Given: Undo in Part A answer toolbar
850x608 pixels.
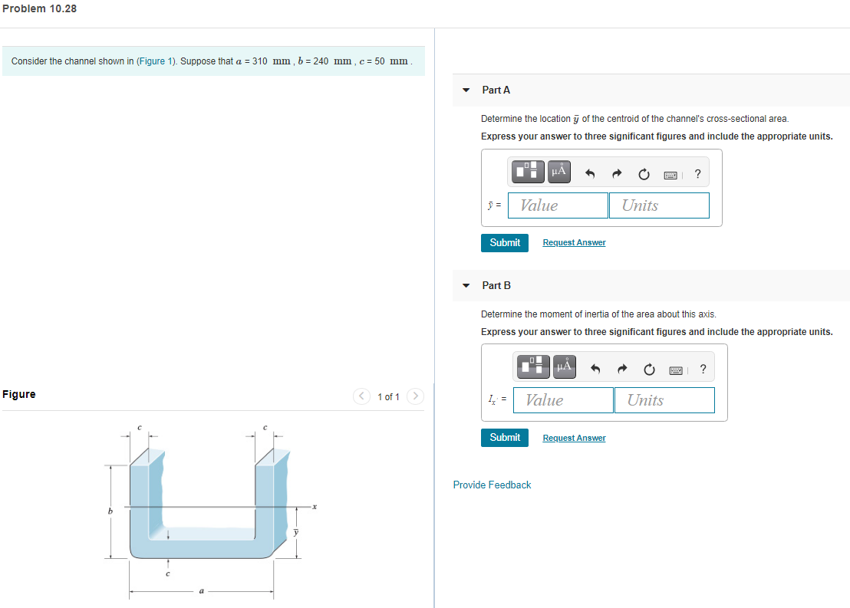Looking at the screenshot, I should [590, 174].
